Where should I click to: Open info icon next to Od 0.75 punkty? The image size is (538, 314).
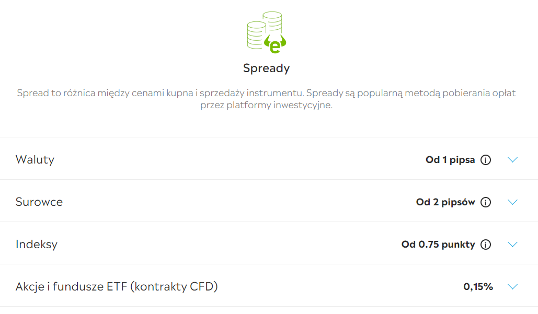[x=486, y=245]
